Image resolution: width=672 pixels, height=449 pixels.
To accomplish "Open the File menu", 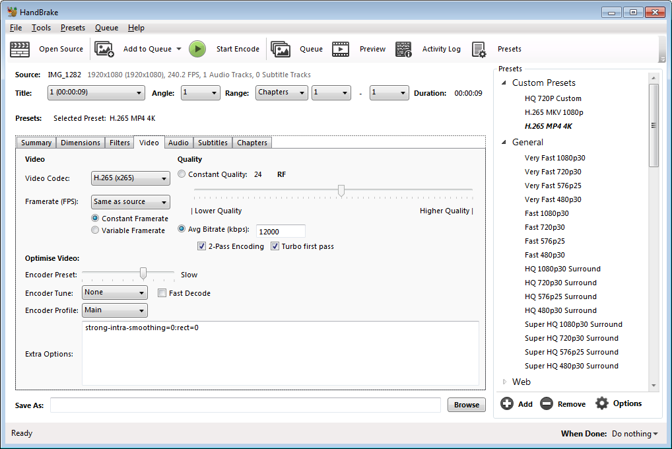I will coord(16,28).
